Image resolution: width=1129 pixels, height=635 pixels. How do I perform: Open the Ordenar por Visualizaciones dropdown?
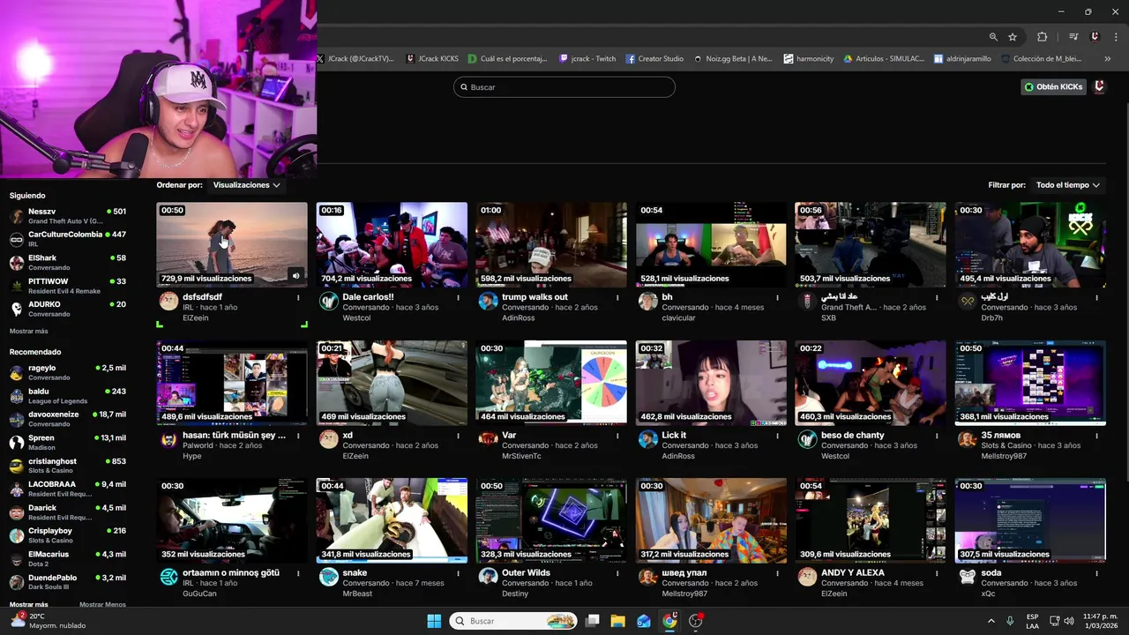click(247, 185)
